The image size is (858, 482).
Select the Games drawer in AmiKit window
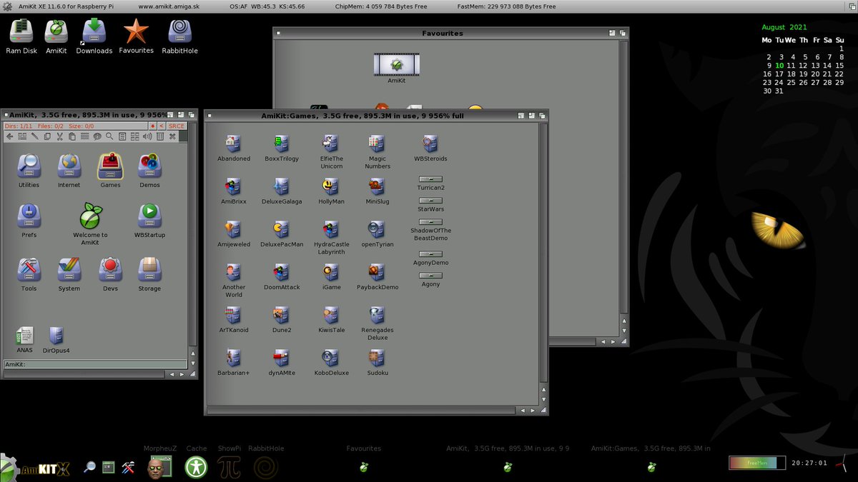(x=110, y=171)
